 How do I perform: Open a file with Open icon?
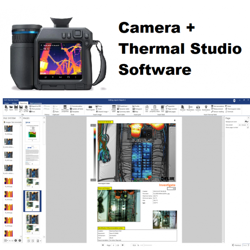11,107
